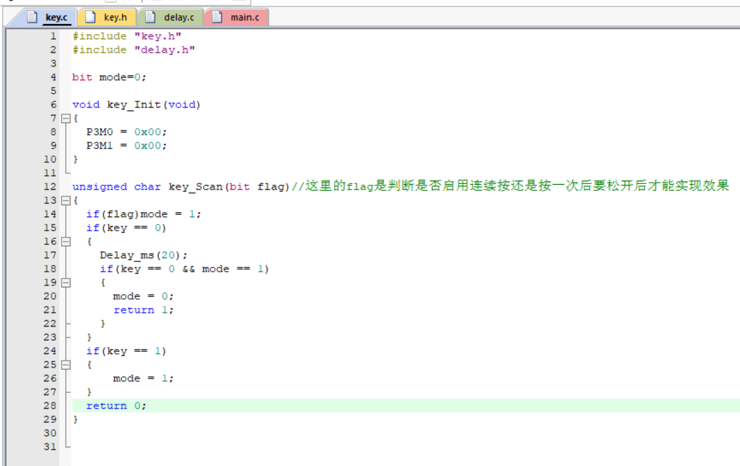Click the highlighted return 0 statement

pyautogui.click(x=116, y=406)
